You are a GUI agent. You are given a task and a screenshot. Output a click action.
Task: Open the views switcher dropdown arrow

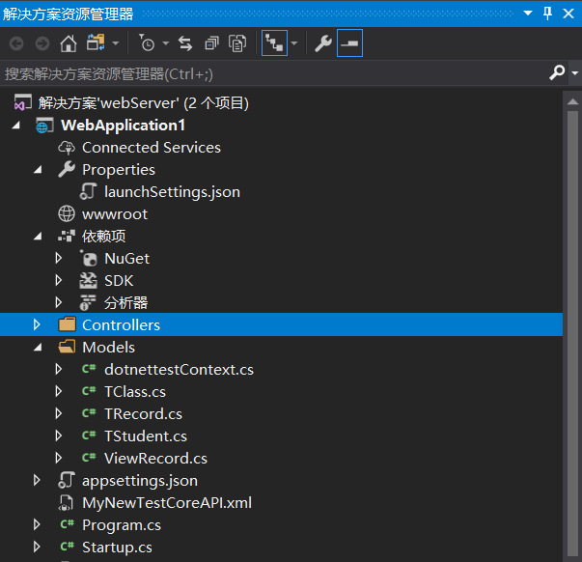point(116,43)
